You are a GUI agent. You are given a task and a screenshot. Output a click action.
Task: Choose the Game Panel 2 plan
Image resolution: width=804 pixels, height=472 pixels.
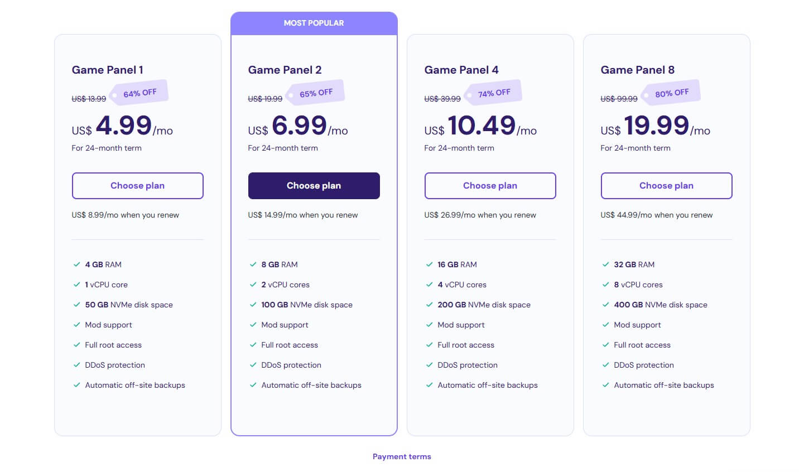[314, 186]
